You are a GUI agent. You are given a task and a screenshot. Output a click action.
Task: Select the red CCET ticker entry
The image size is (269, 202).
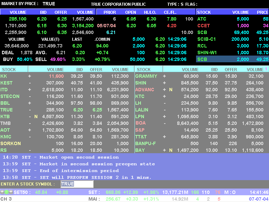pyautogui.click(x=203, y=26)
